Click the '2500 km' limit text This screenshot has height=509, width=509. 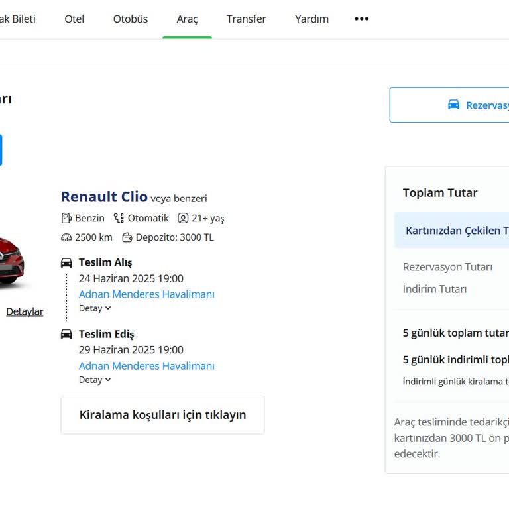click(93, 237)
